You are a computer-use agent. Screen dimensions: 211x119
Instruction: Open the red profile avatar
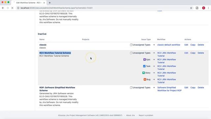(204, 8)
